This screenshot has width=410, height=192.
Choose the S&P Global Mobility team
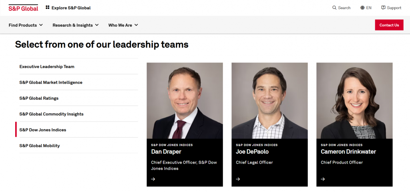pyautogui.click(x=40, y=146)
